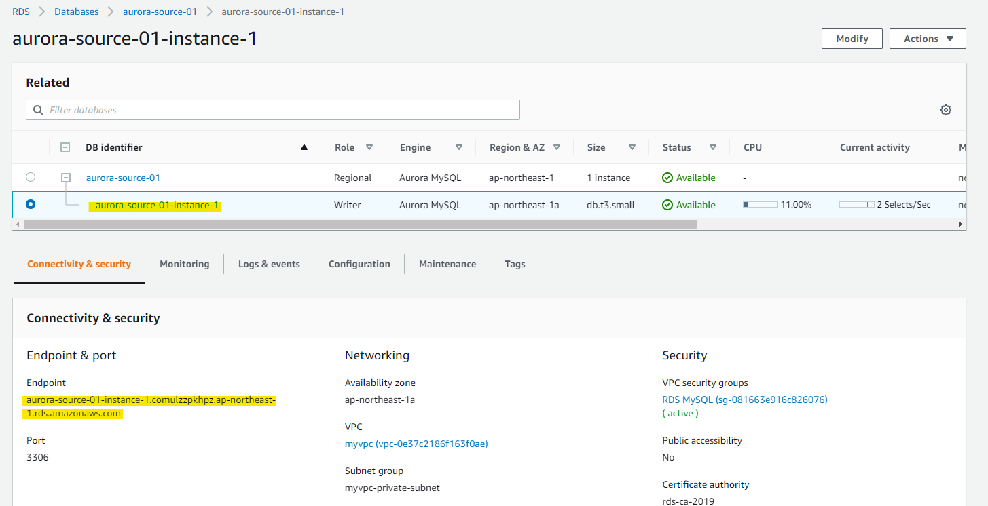Collapse the aurora-source-01 cluster tree
Viewport: 988px width, 506px height.
coord(66,178)
